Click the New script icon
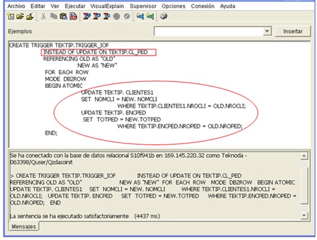The height and width of the screenshot is (240, 317). tap(11, 17)
